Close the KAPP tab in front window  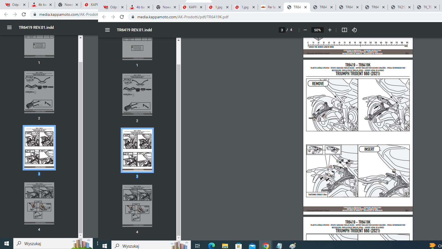click(201, 7)
